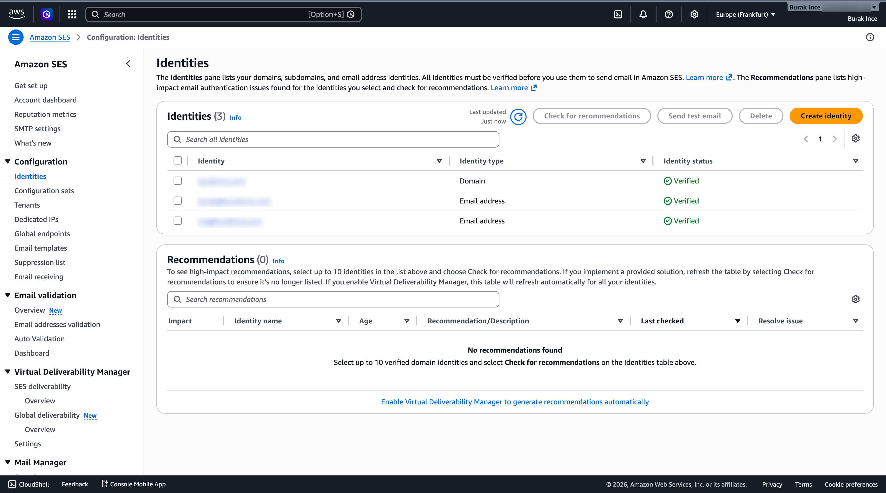The width and height of the screenshot is (886, 493).
Task: Open SMTP settings
Action: [x=37, y=129]
